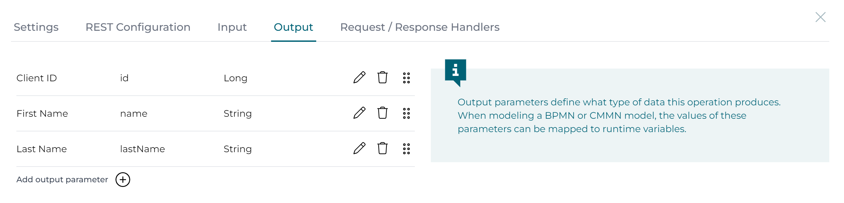Click drag handle for First Name row
The image size is (844, 203).
pos(406,113)
